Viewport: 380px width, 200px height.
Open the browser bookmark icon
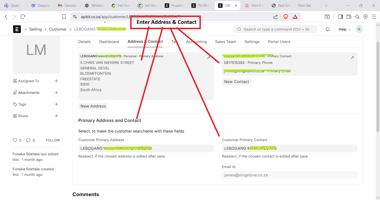point(64,17)
